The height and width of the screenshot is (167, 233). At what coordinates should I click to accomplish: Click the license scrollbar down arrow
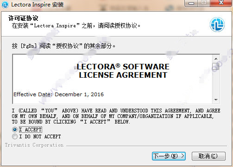click(x=216, y=99)
